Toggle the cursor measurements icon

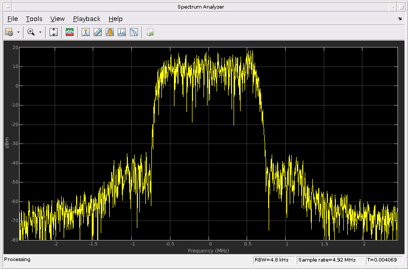(x=86, y=32)
